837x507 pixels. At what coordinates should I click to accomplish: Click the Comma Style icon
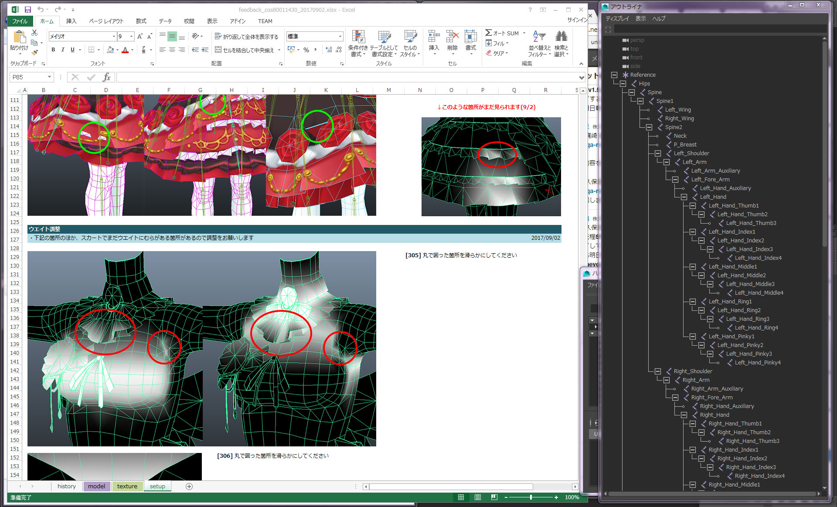tap(315, 50)
